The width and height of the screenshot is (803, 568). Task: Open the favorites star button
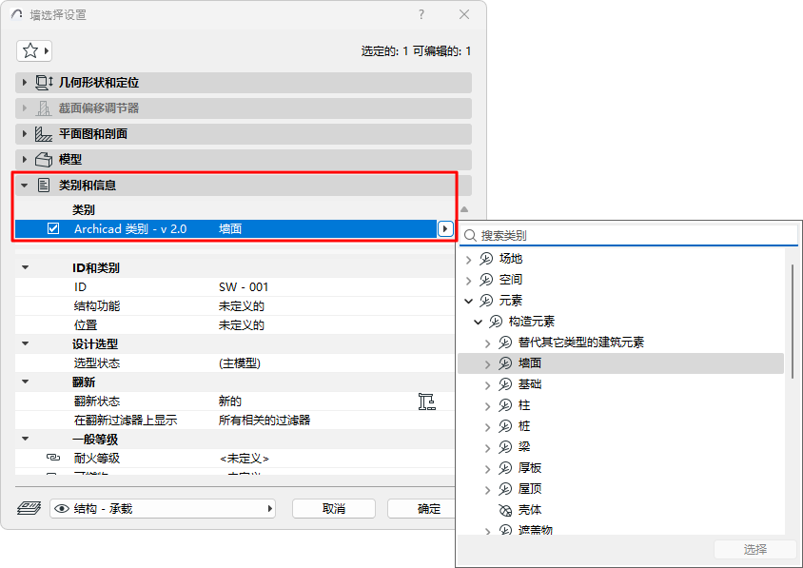[x=34, y=50]
